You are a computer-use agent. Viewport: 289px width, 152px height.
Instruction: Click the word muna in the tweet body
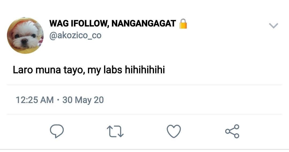48,70
